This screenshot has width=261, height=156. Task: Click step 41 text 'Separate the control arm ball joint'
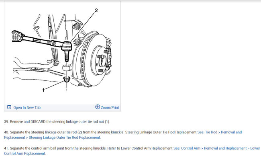(x=58, y=148)
